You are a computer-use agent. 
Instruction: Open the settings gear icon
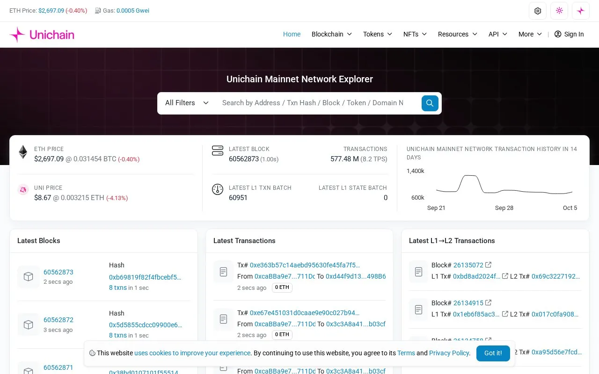[538, 11]
